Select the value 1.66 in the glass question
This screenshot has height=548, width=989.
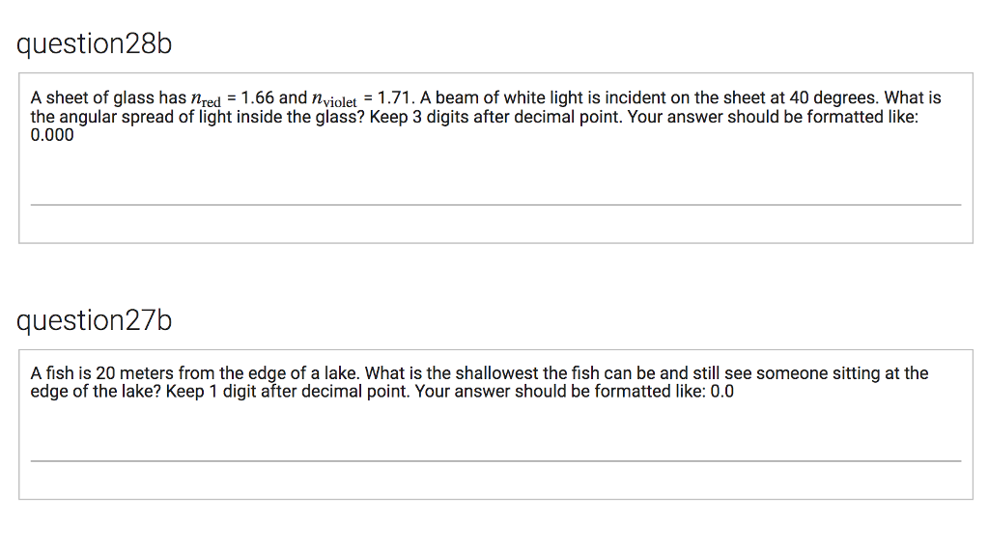pyautogui.click(x=258, y=97)
